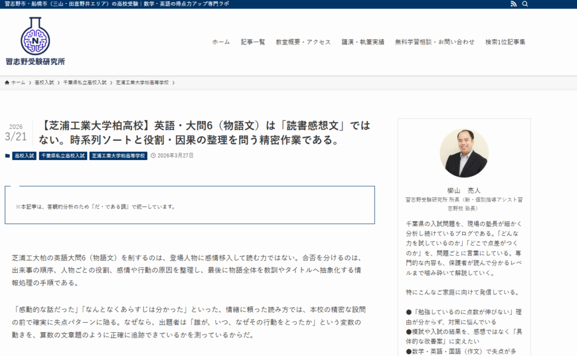Image resolution: width=577 pixels, height=356 pixels.
Task: Click the 習志野受験研究所 site name text
Action: [35, 61]
